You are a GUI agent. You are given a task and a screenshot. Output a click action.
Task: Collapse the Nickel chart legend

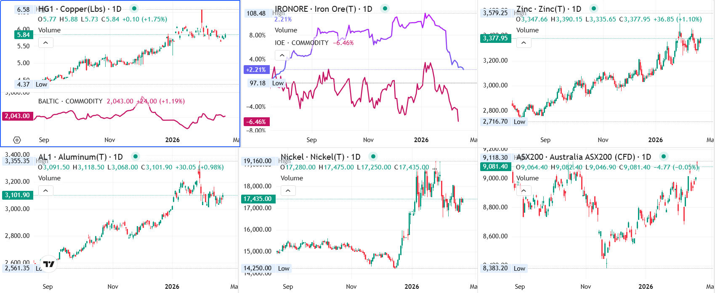click(x=288, y=191)
